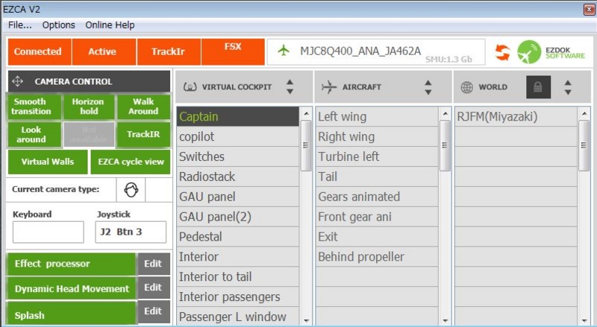This screenshot has height=327, width=597.
Task: Select the Behind propeller camera
Action: (377, 257)
